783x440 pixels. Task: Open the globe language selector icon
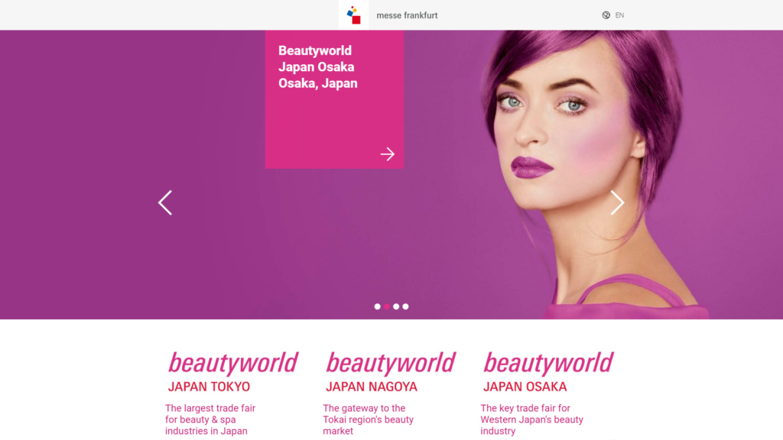click(606, 15)
